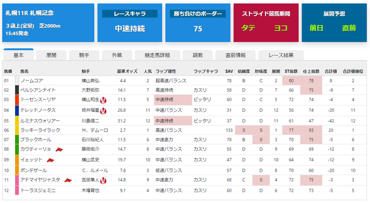Screen dimensions: 370x203
Task: Select horse name トーラスジェミニ
Action: (38, 190)
